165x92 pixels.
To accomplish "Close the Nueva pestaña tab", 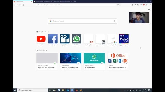I will [31, 2].
